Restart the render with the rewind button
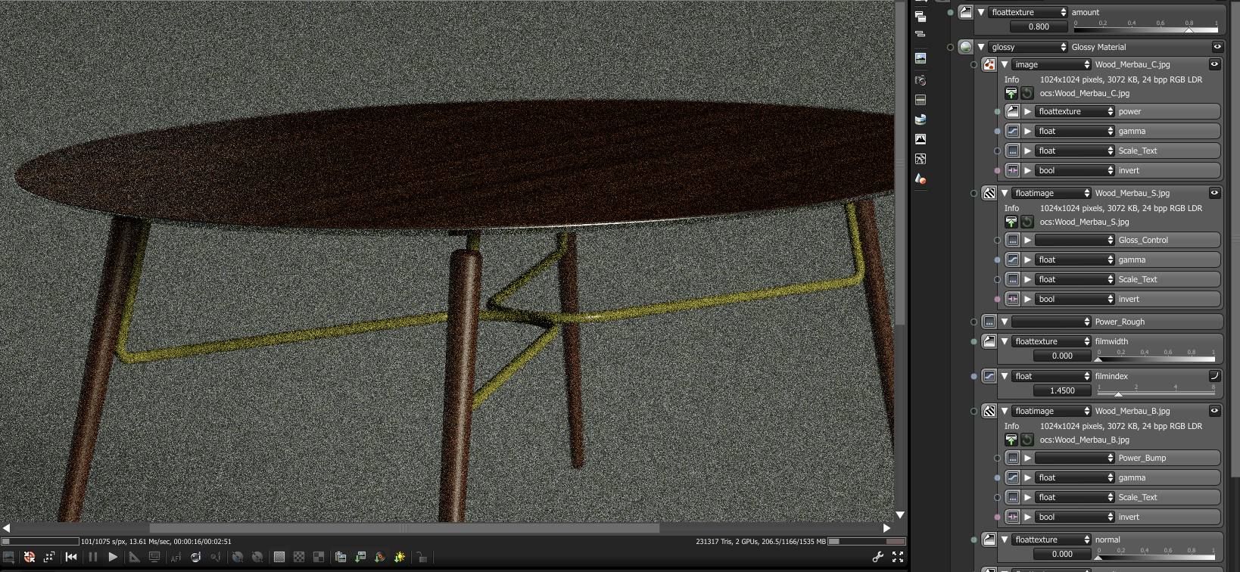Screen dimensions: 1240x572 coord(71,557)
